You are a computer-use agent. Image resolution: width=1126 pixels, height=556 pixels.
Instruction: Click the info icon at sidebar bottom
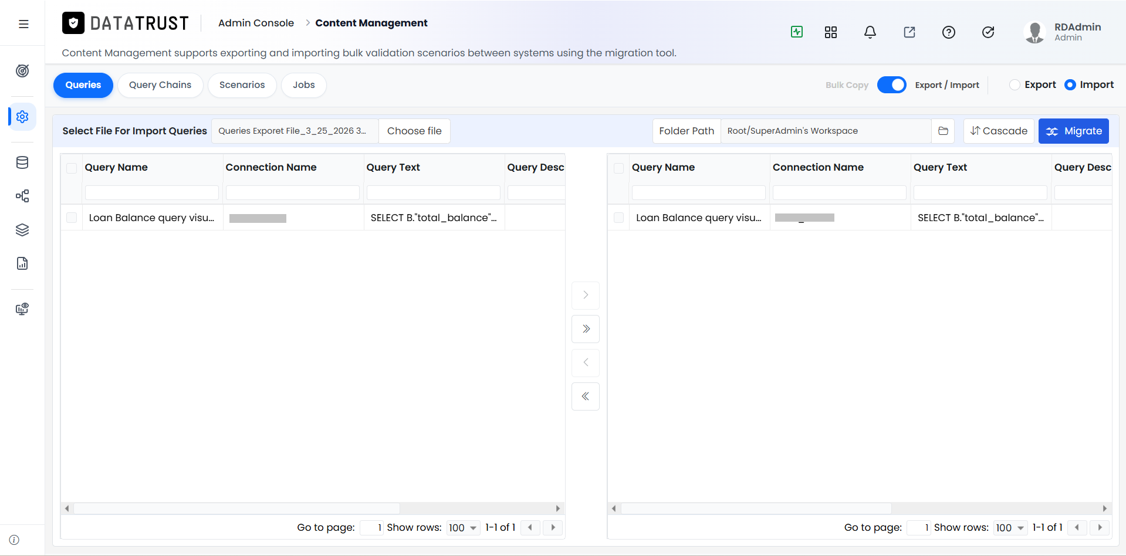click(14, 540)
